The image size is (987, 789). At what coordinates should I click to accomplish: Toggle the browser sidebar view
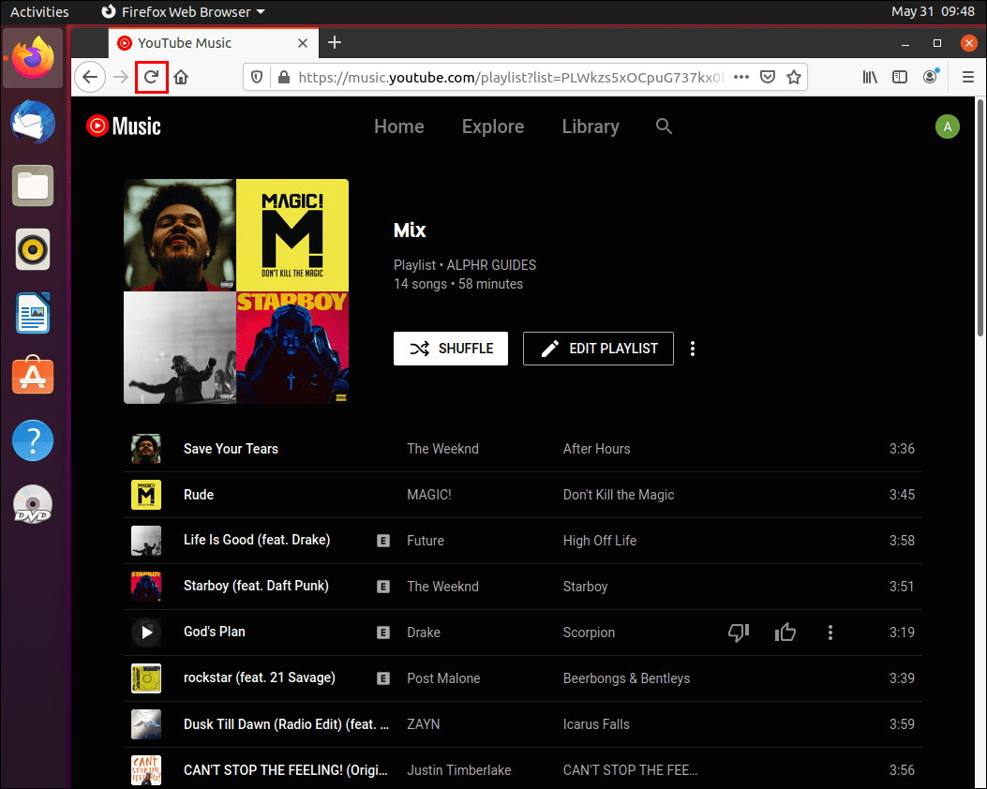tap(900, 77)
